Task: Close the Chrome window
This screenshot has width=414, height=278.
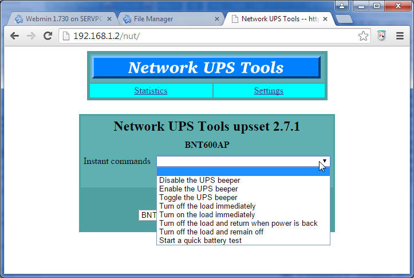Action: coord(399,6)
